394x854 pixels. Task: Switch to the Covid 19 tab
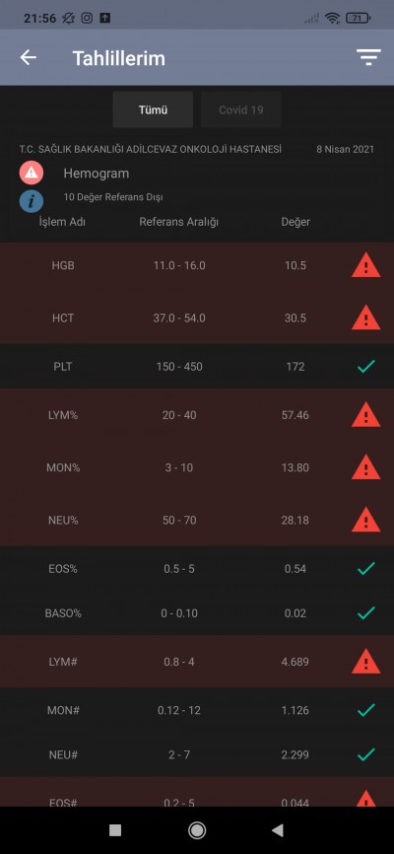[241, 109]
